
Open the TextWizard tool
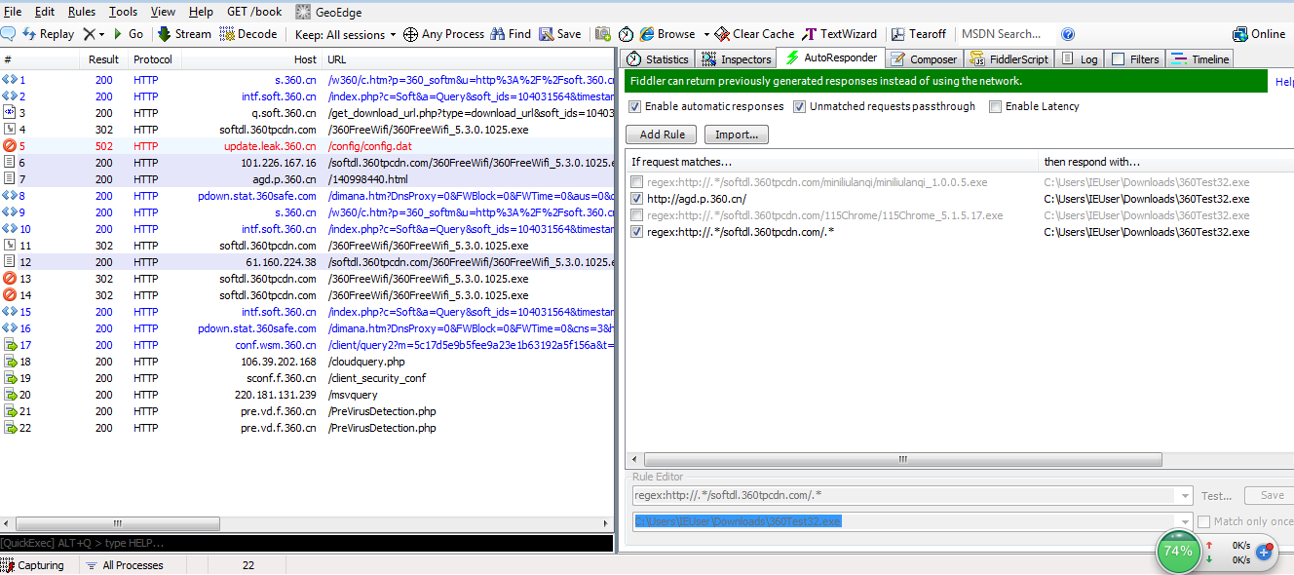pos(840,34)
